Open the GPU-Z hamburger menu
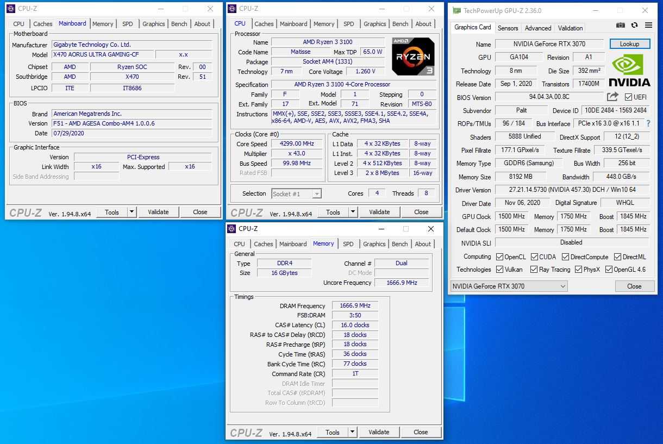The image size is (663, 444). click(648, 25)
